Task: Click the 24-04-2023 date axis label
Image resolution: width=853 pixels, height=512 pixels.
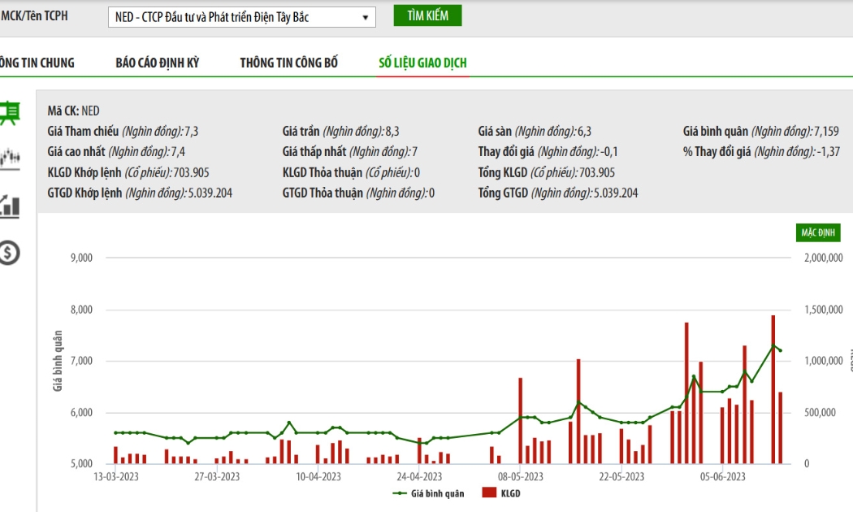Action: click(x=419, y=476)
